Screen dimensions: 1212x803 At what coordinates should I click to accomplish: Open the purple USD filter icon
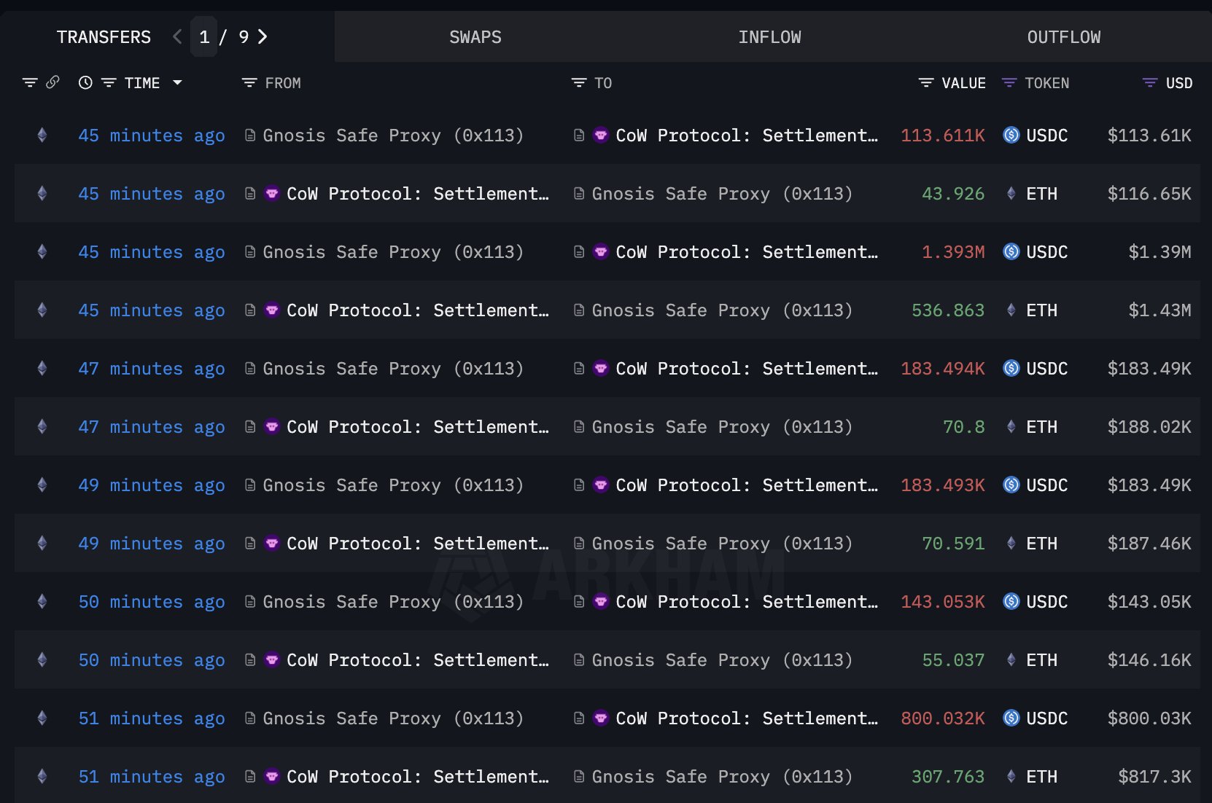click(1150, 83)
